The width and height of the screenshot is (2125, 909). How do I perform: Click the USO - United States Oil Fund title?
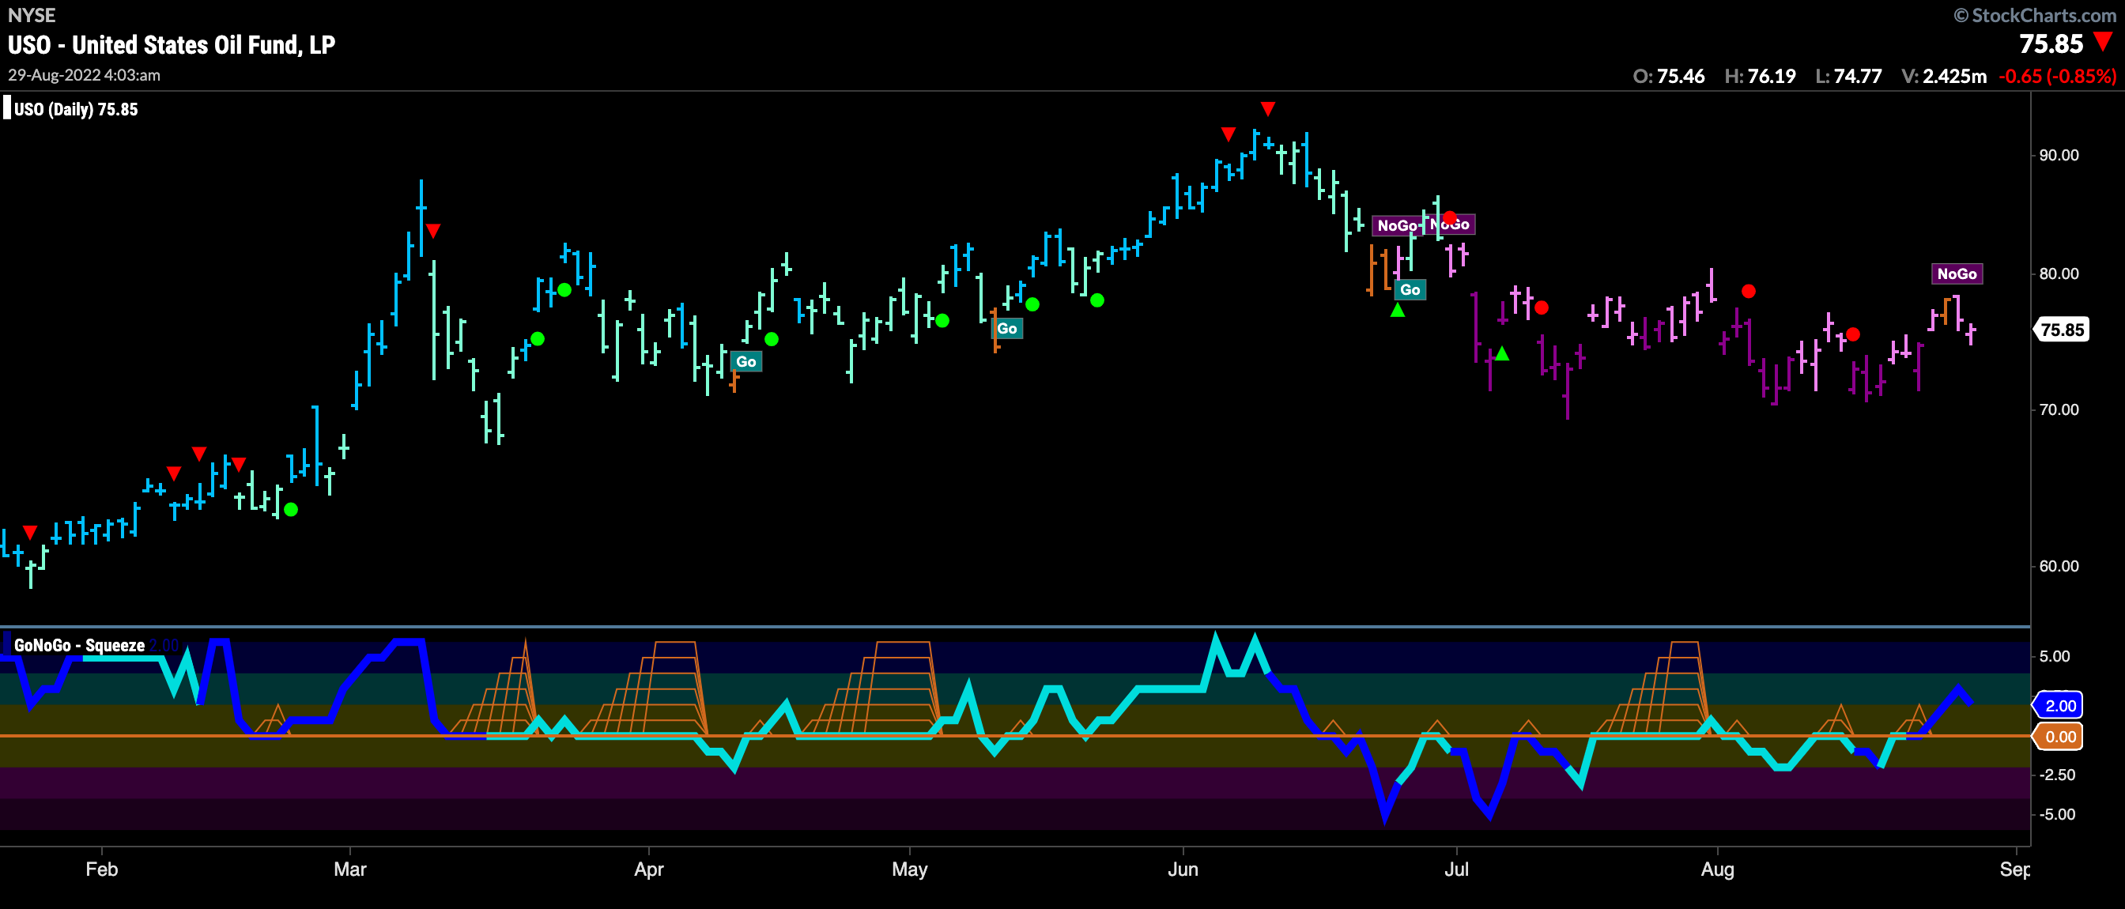coord(172,44)
